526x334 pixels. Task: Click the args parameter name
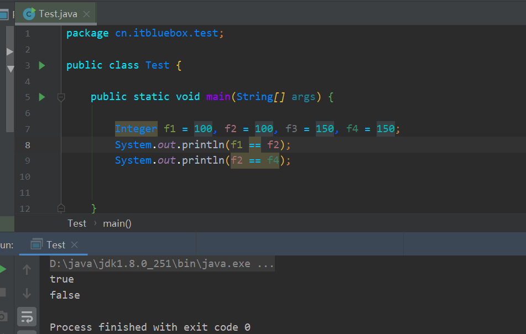coord(304,97)
